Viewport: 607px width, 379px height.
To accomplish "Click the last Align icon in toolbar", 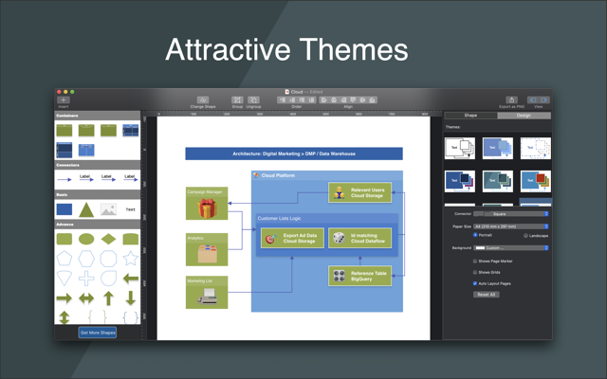I will pyautogui.click(x=373, y=100).
